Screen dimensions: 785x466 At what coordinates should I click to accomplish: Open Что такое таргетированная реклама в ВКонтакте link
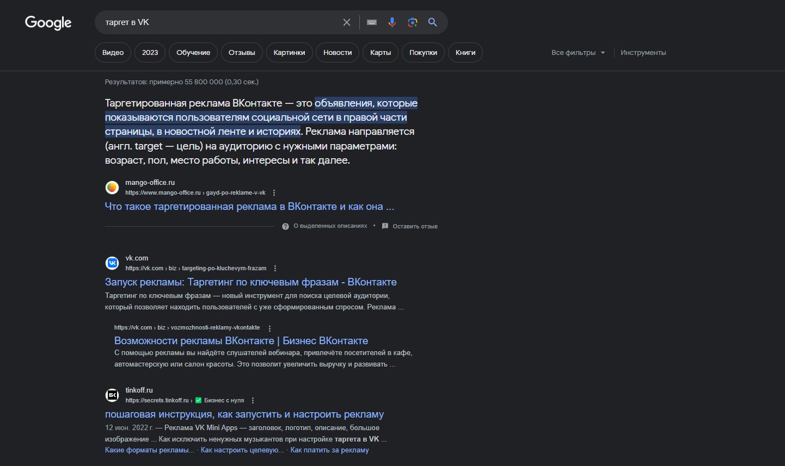pos(249,207)
